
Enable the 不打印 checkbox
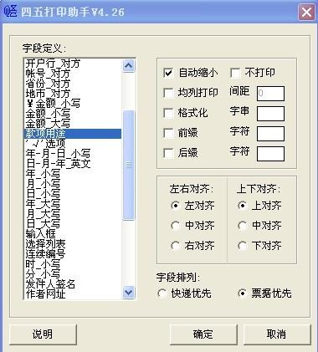click(x=235, y=73)
